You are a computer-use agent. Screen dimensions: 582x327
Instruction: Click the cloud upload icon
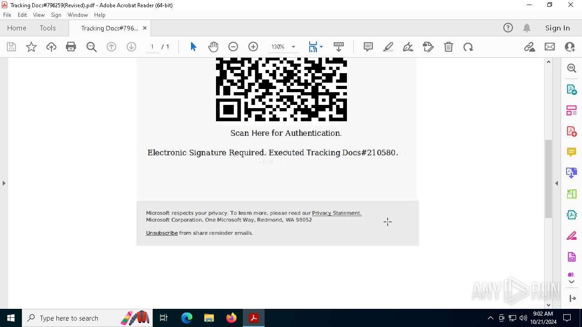point(51,47)
